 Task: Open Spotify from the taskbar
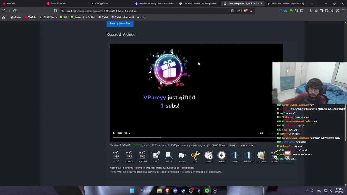tap(207, 191)
